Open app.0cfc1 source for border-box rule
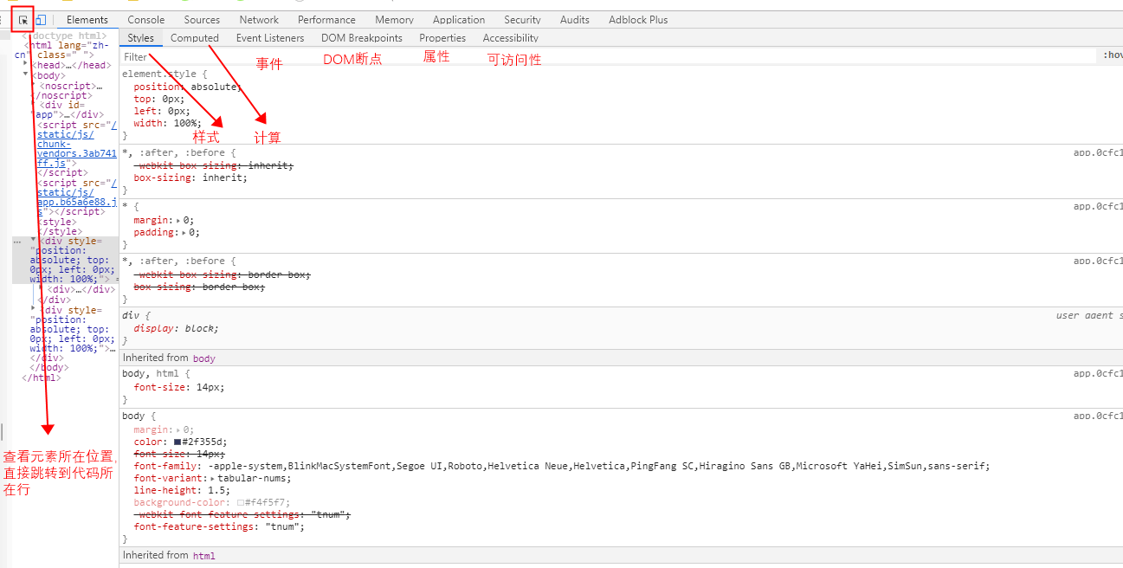This screenshot has width=1123, height=568. (x=1098, y=261)
